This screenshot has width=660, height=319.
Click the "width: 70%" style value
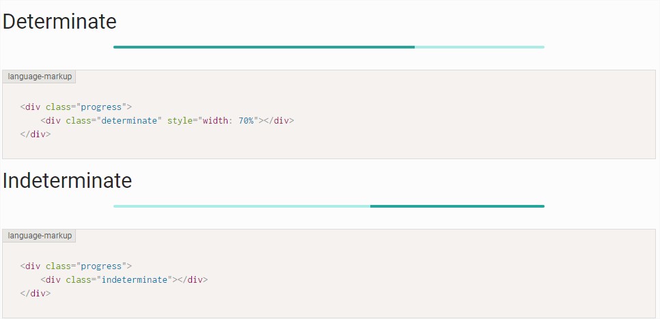231,121
